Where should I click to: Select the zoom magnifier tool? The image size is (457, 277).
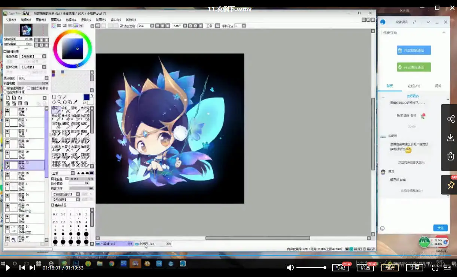59,102
